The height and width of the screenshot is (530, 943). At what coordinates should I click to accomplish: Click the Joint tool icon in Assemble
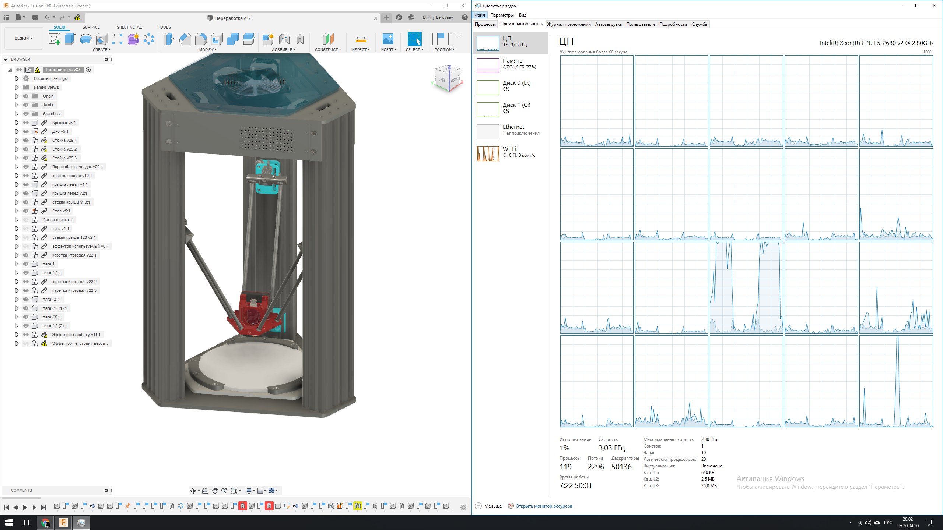coord(284,39)
